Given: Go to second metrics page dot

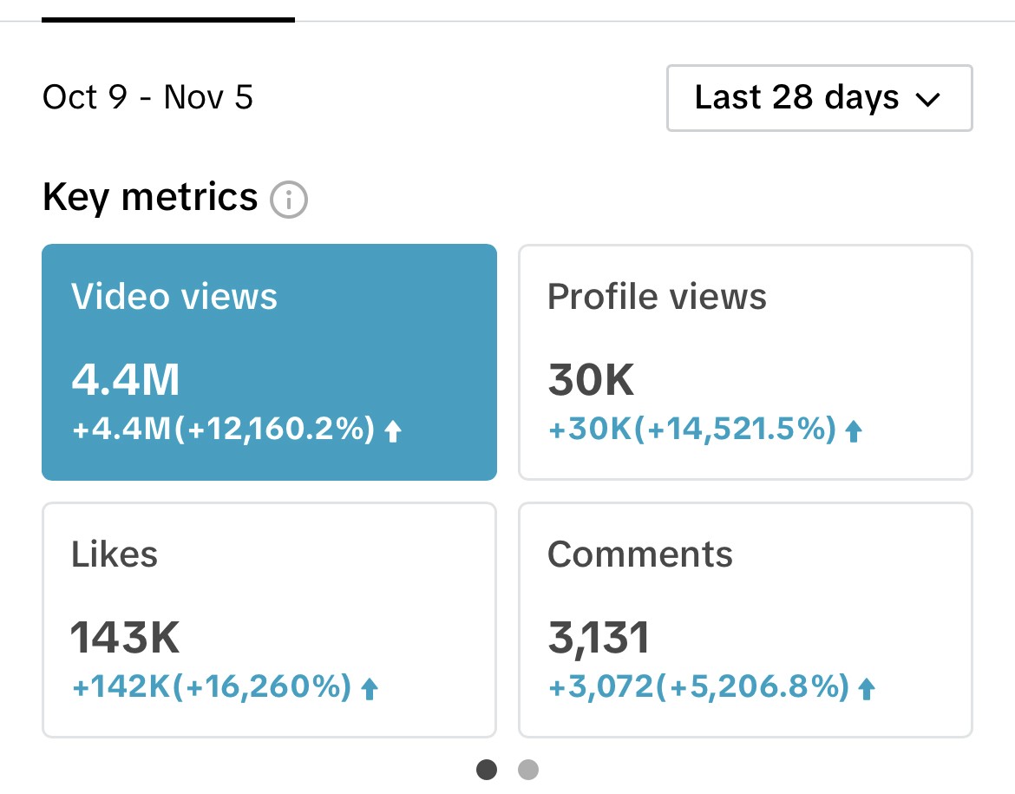Looking at the screenshot, I should coord(528,770).
